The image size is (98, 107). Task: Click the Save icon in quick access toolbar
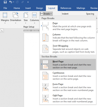click(x=5, y=2)
